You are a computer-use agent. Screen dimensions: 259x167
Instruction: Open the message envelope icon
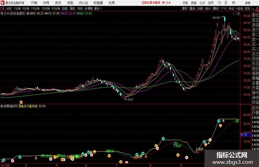(x=234, y=3)
